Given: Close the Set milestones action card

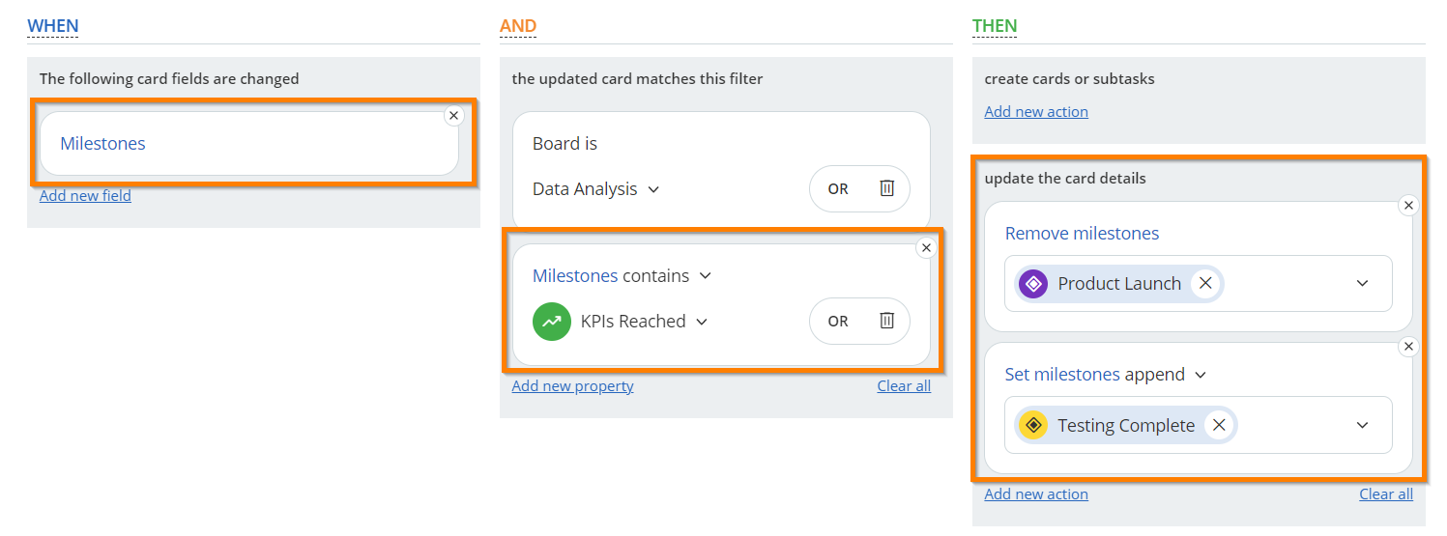Looking at the screenshot, I should tap(1408, 346).
